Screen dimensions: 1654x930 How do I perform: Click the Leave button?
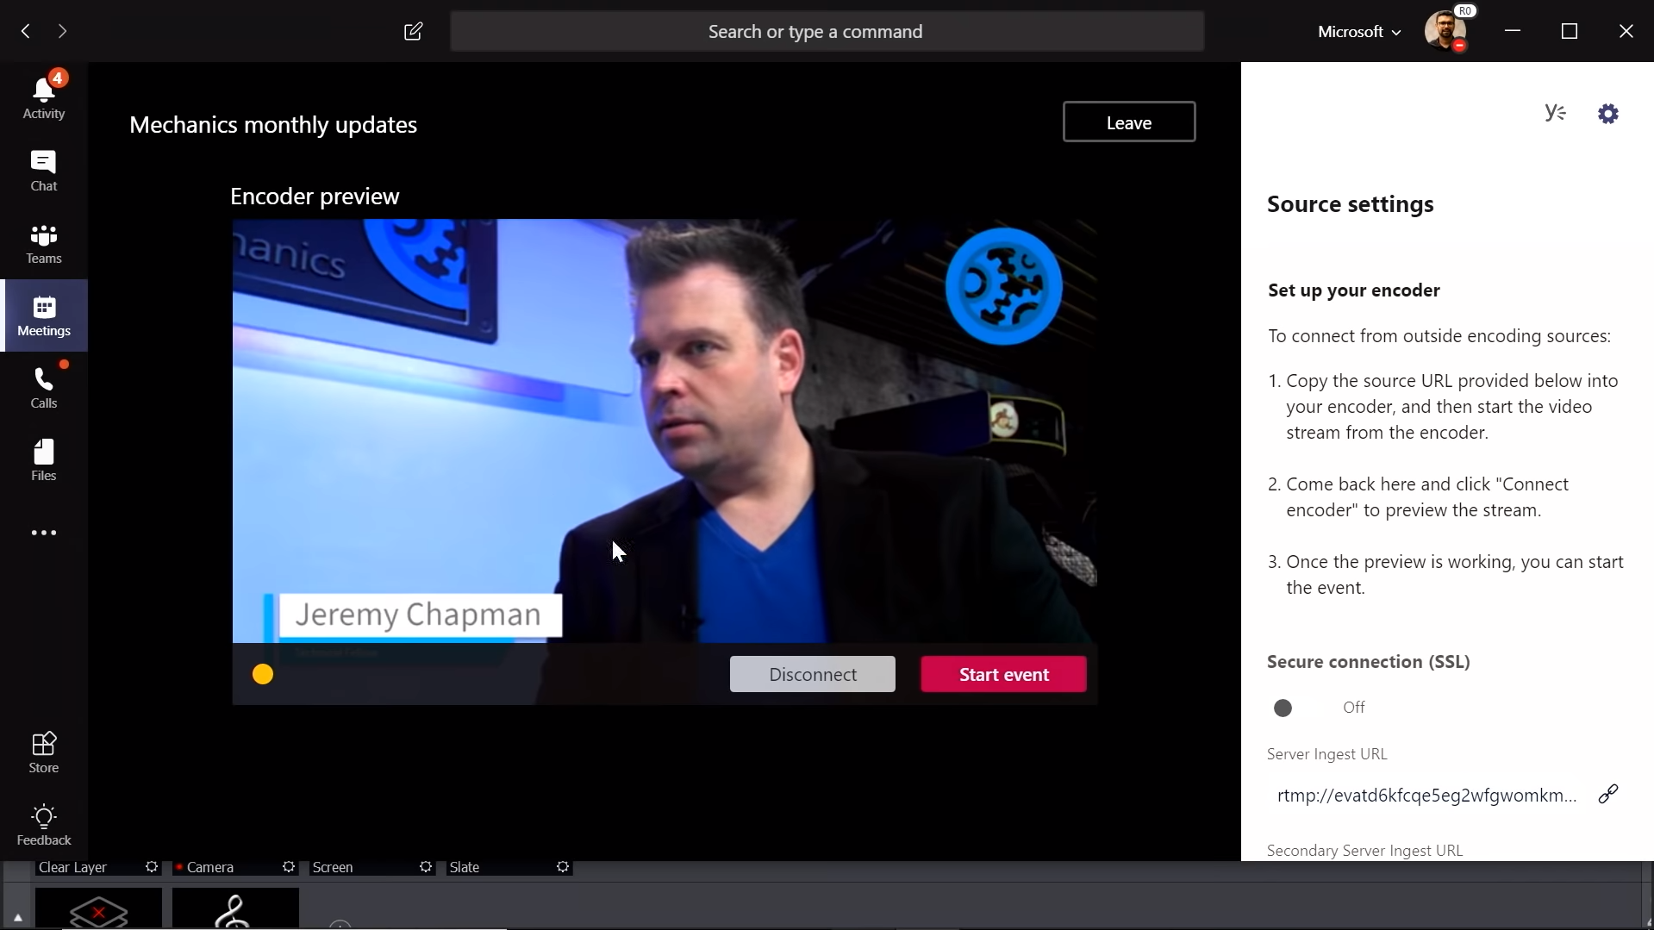click(x=1128, y=122)
